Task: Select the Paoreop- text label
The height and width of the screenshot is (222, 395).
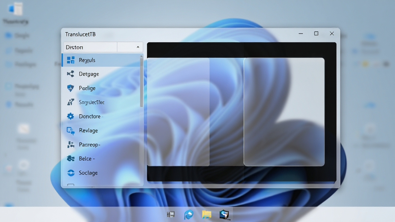Action: [x=89, y=145]
